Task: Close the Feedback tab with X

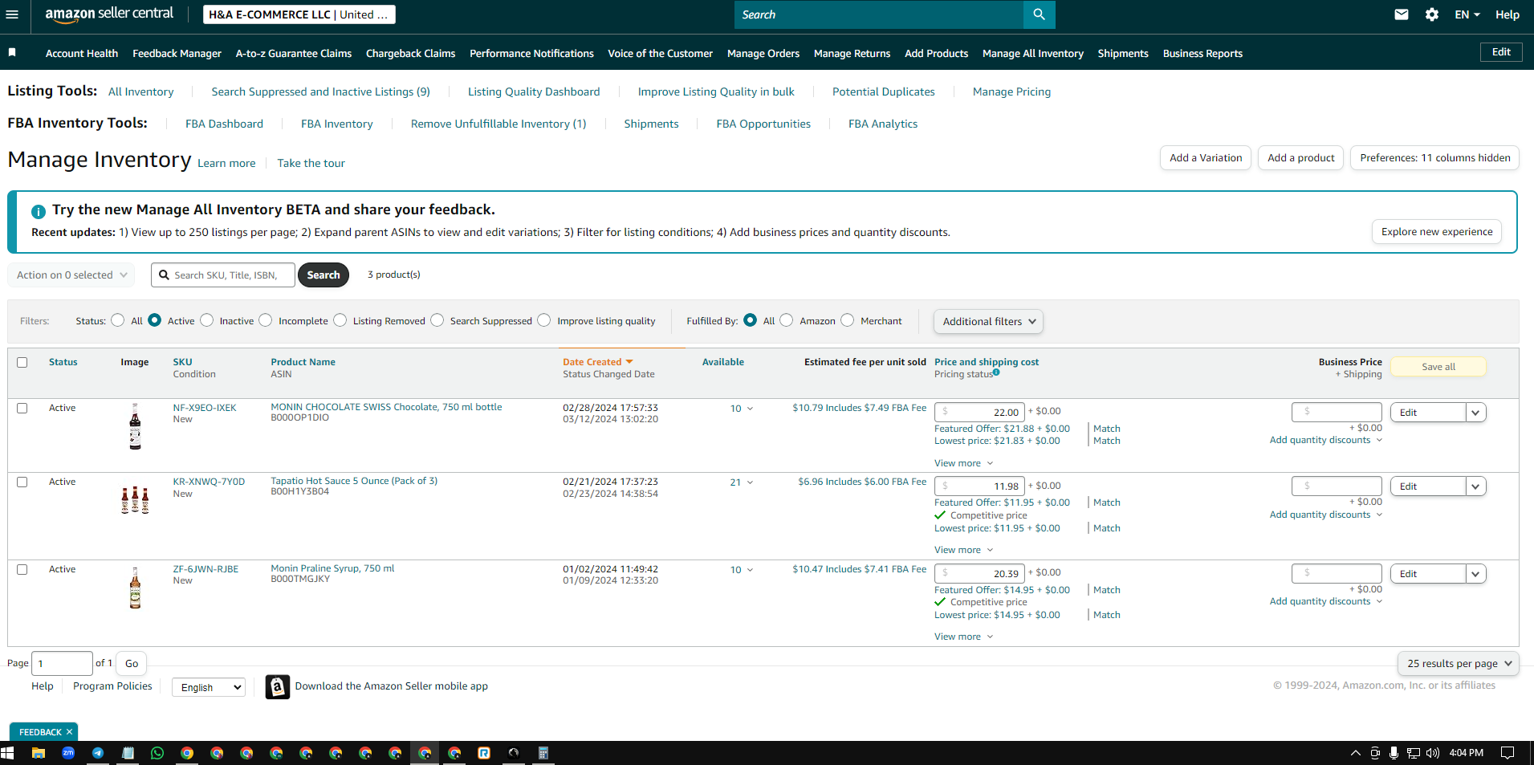Action: [70, 732]
